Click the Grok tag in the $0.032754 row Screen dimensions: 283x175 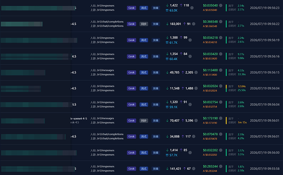click(131, 105)
